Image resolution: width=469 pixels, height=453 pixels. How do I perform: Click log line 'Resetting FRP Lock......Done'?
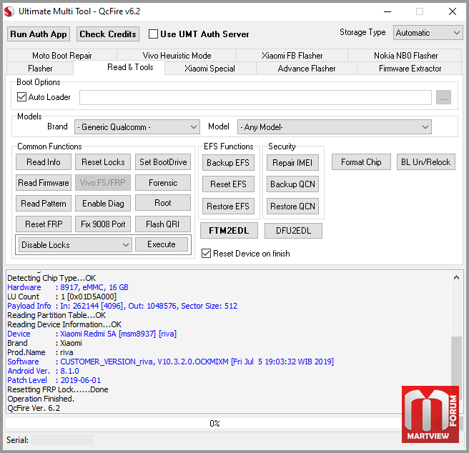coord(58,389)
